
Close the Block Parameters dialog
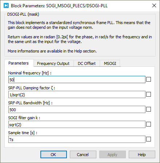(154, 5)
